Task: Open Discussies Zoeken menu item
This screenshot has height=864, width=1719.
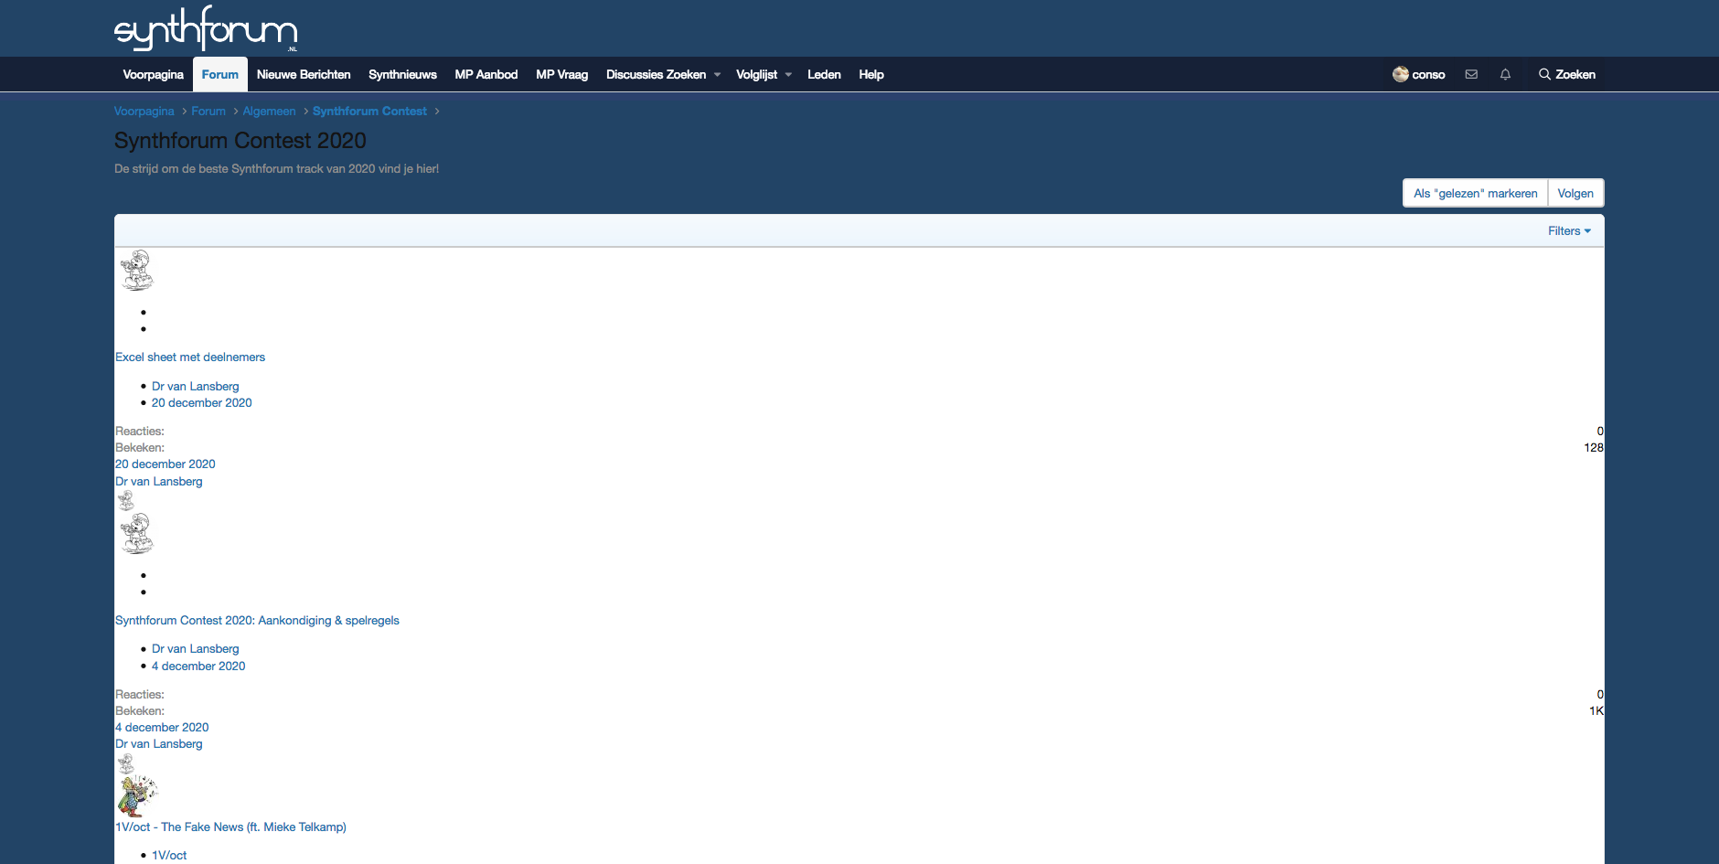Action: pyautogui.click(x=656, y=75)
